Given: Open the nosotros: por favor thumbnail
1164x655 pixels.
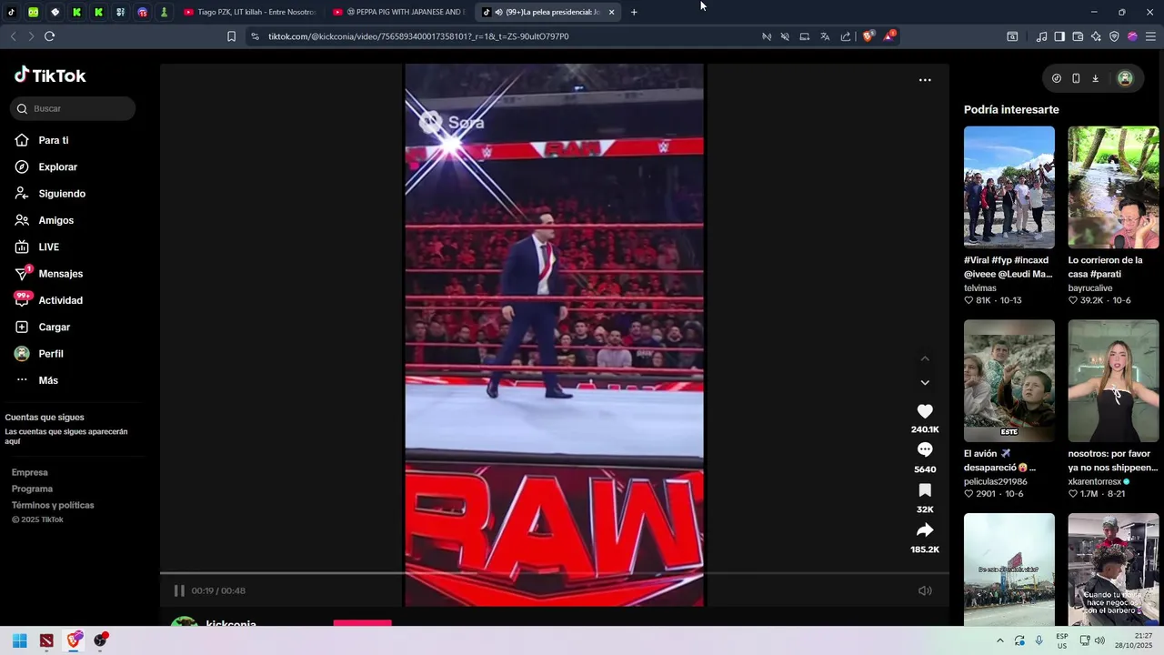Looking at the screenshot, I should (1113, 380).
